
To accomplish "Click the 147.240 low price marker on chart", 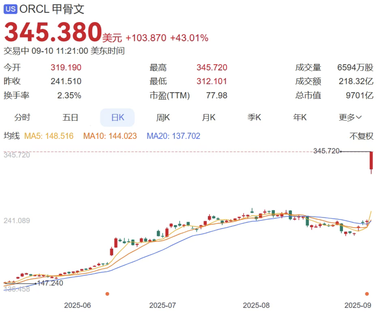I will [50, 283].
